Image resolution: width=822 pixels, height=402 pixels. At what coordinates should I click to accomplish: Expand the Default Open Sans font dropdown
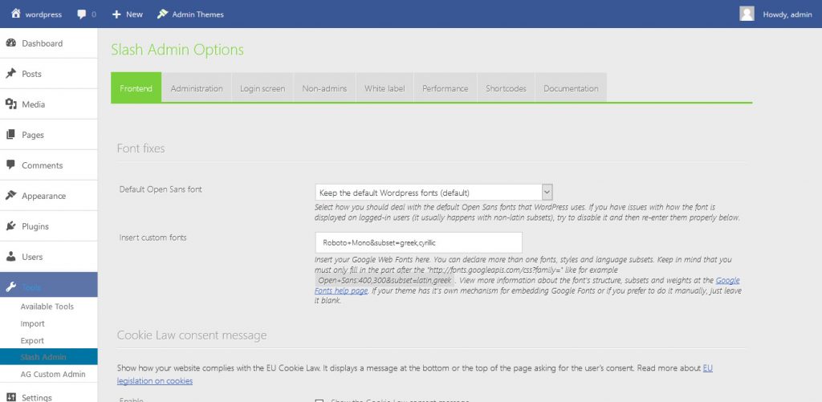tap(547, 193)
